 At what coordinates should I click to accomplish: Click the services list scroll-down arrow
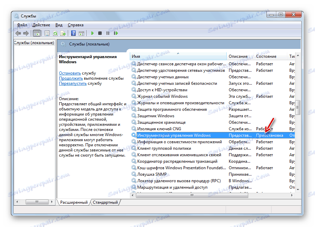298,189
